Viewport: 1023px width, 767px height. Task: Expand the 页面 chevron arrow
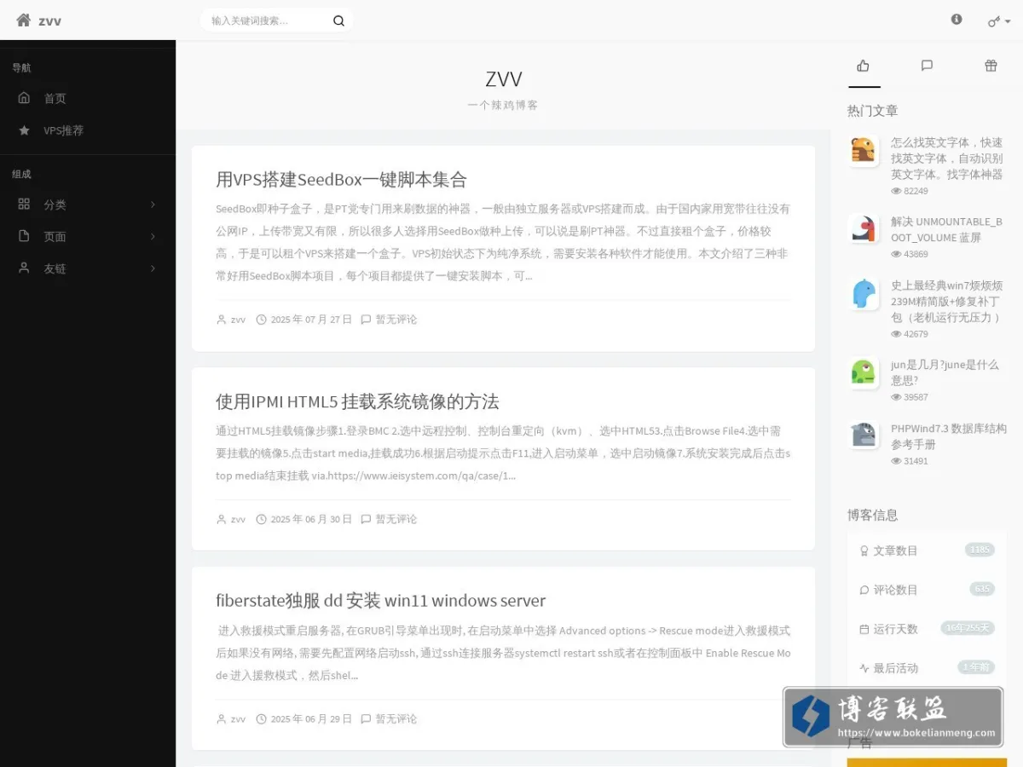click(x=153, y=236)
